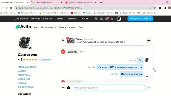Open messages icon with unread badge
Screen dimensions: 171x96
point(107,19)
